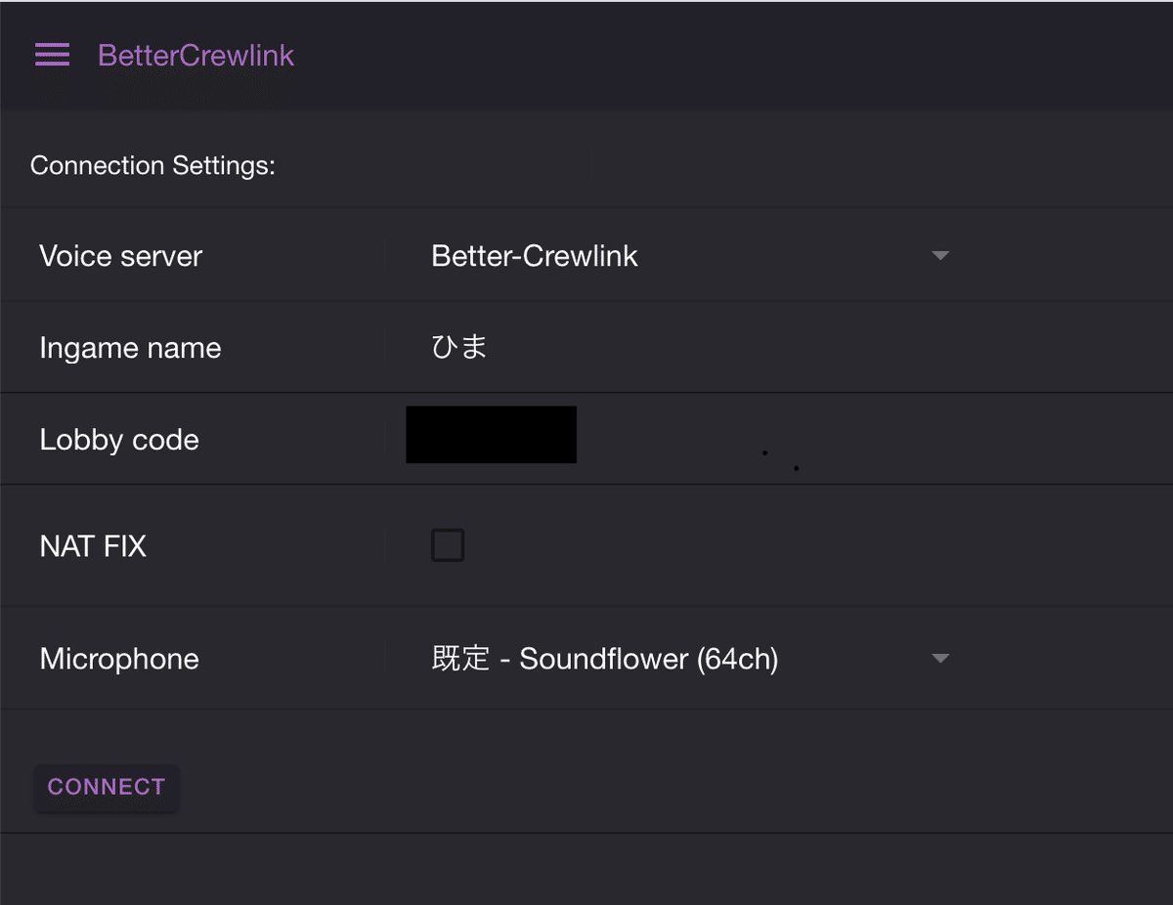Click the Voice server row label

pyautogui.click(x=120, y=255)
